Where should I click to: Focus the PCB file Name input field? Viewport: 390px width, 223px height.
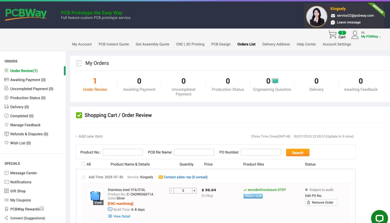point(194,152)
